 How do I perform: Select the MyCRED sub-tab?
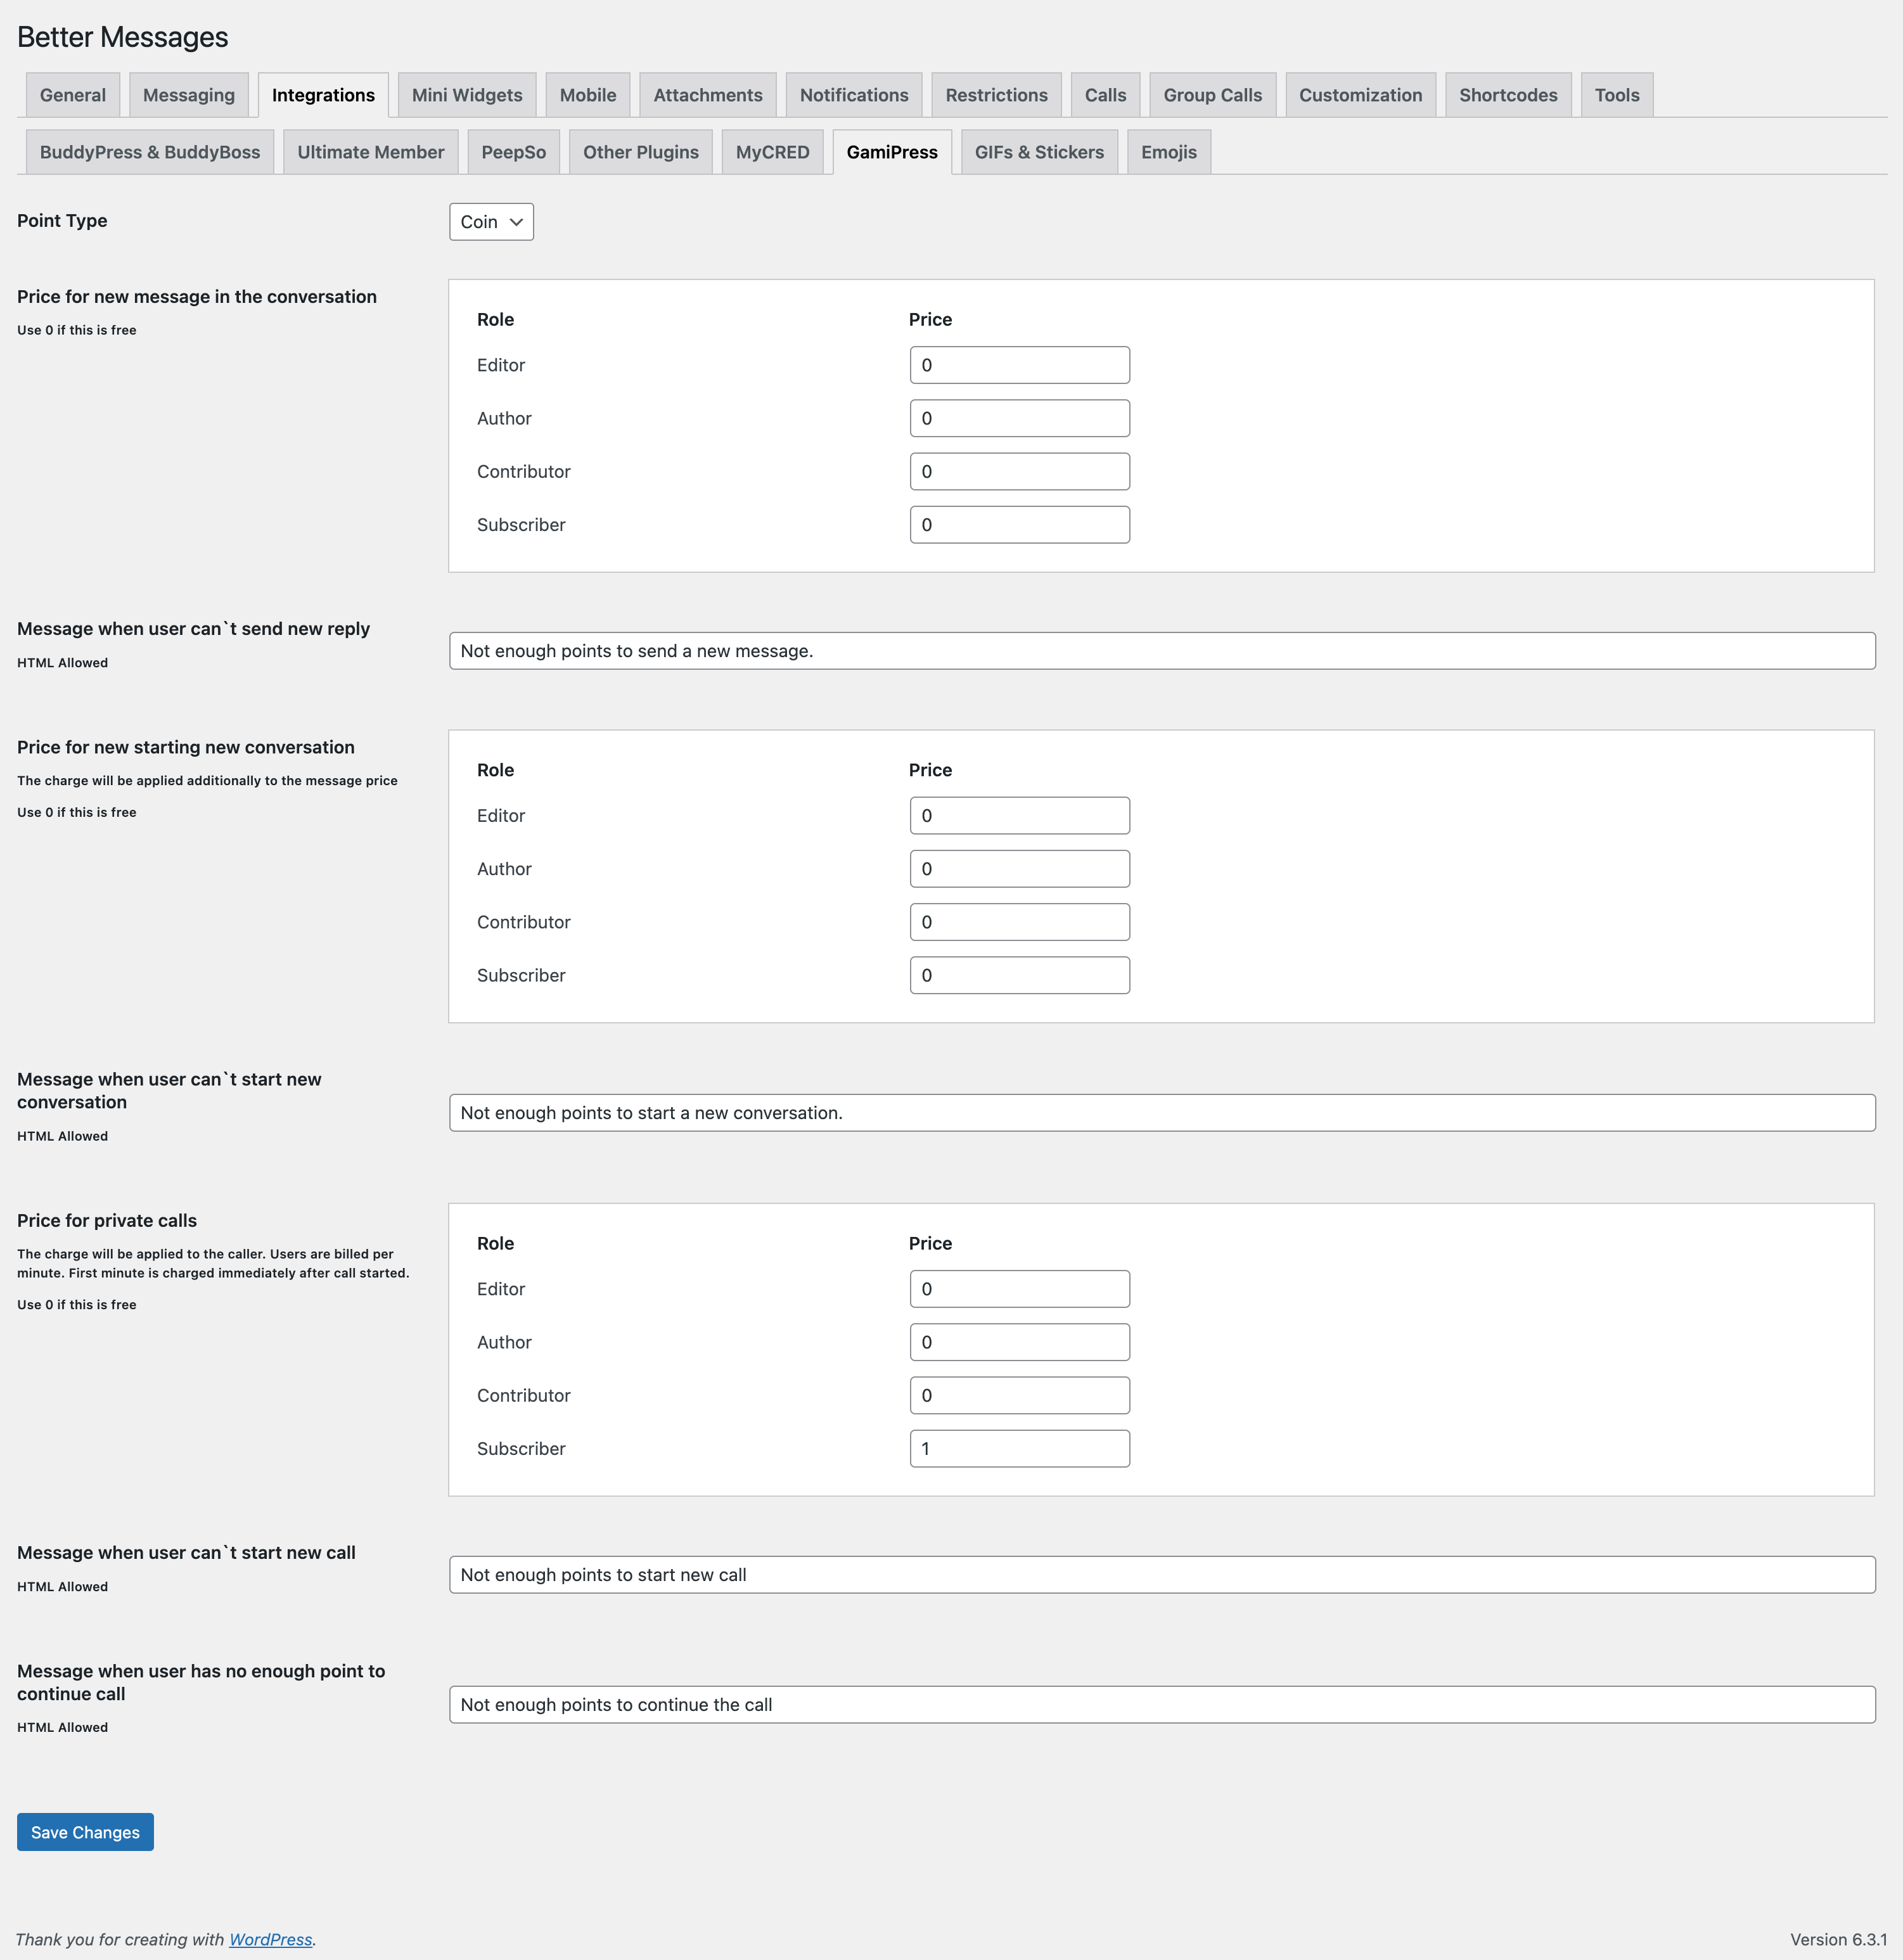pos(773,152)
